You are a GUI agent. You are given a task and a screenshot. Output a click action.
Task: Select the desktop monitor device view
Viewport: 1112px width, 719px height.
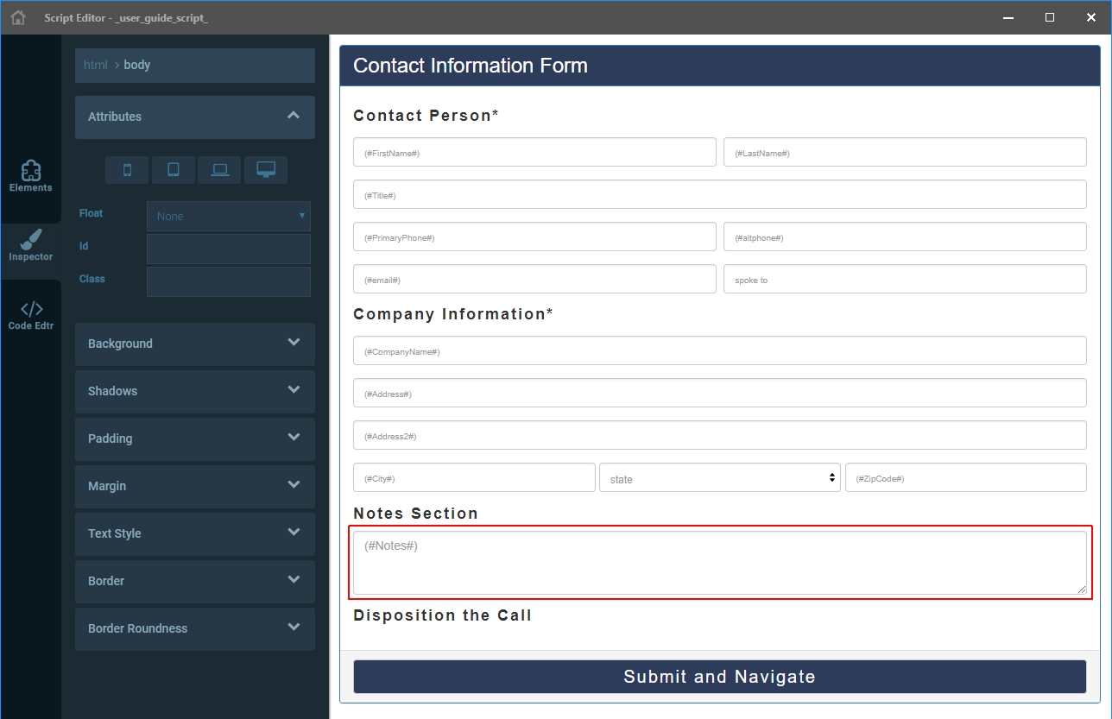266,170
